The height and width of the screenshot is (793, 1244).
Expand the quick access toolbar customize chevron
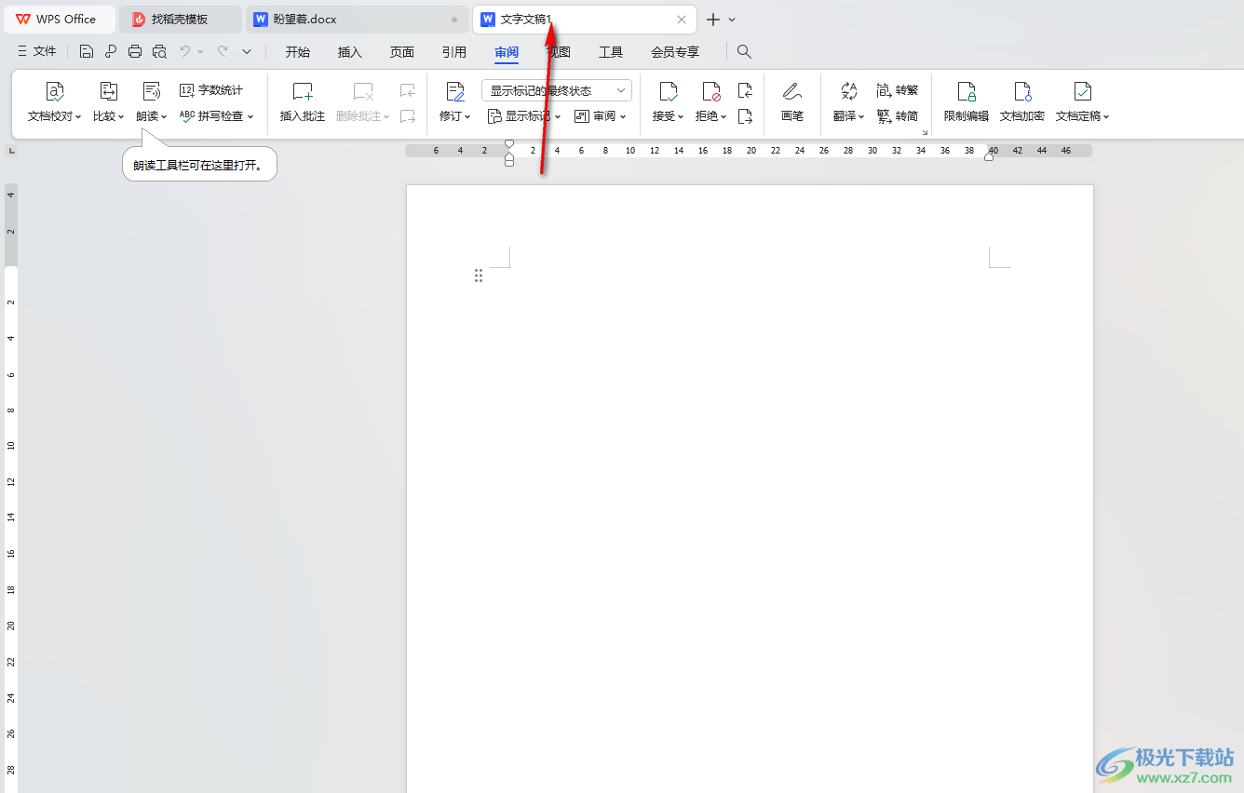click(247, 52)
